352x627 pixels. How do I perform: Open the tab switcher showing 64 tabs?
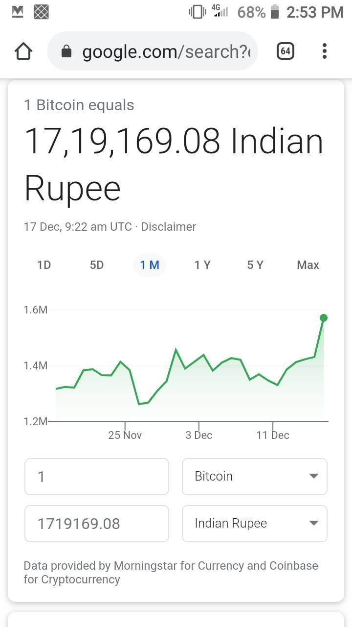pos(286,51)
